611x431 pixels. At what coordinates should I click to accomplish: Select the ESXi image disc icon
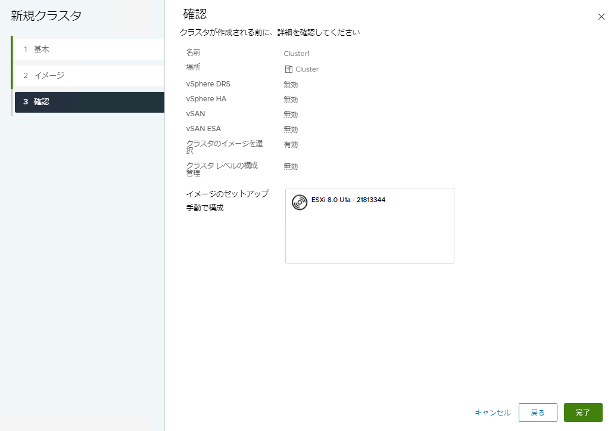pyautogui.click(x=299, y=203)
